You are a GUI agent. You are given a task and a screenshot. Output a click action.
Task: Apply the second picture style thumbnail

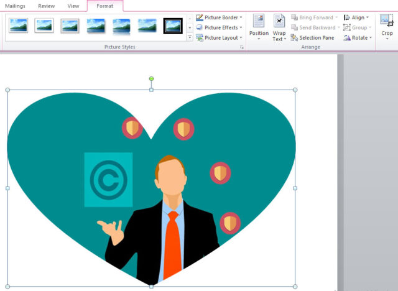44,25
